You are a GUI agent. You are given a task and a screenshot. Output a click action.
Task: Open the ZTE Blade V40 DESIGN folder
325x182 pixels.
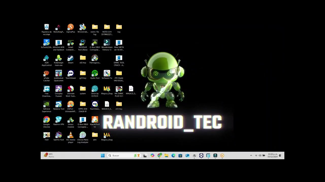click(x=119, y=76)
